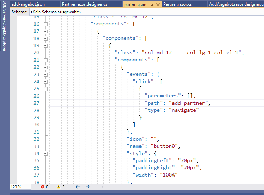Image resolution: width=264 pixels, height=195 pixels.
Task: Click the "add-partner" path value
Action: [x=188, y=103]
